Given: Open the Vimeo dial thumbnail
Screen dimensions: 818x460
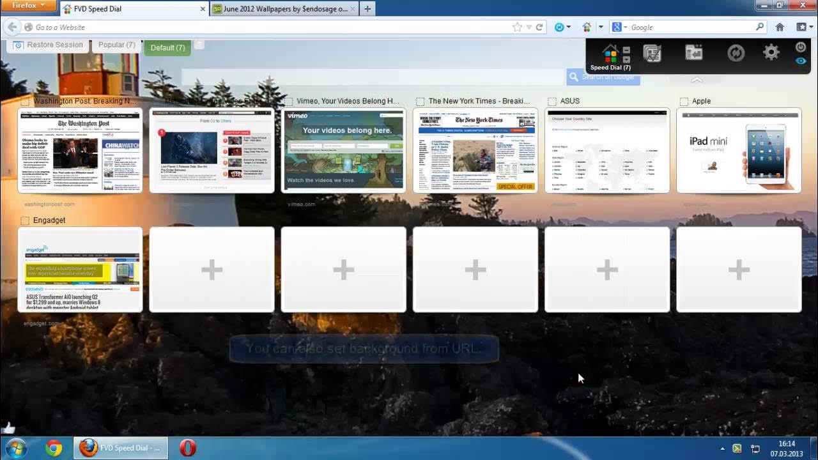Looking at the screenshot, I should (x=343, y=150).
